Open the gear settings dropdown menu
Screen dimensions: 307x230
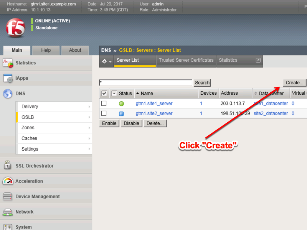coord(107,61)
